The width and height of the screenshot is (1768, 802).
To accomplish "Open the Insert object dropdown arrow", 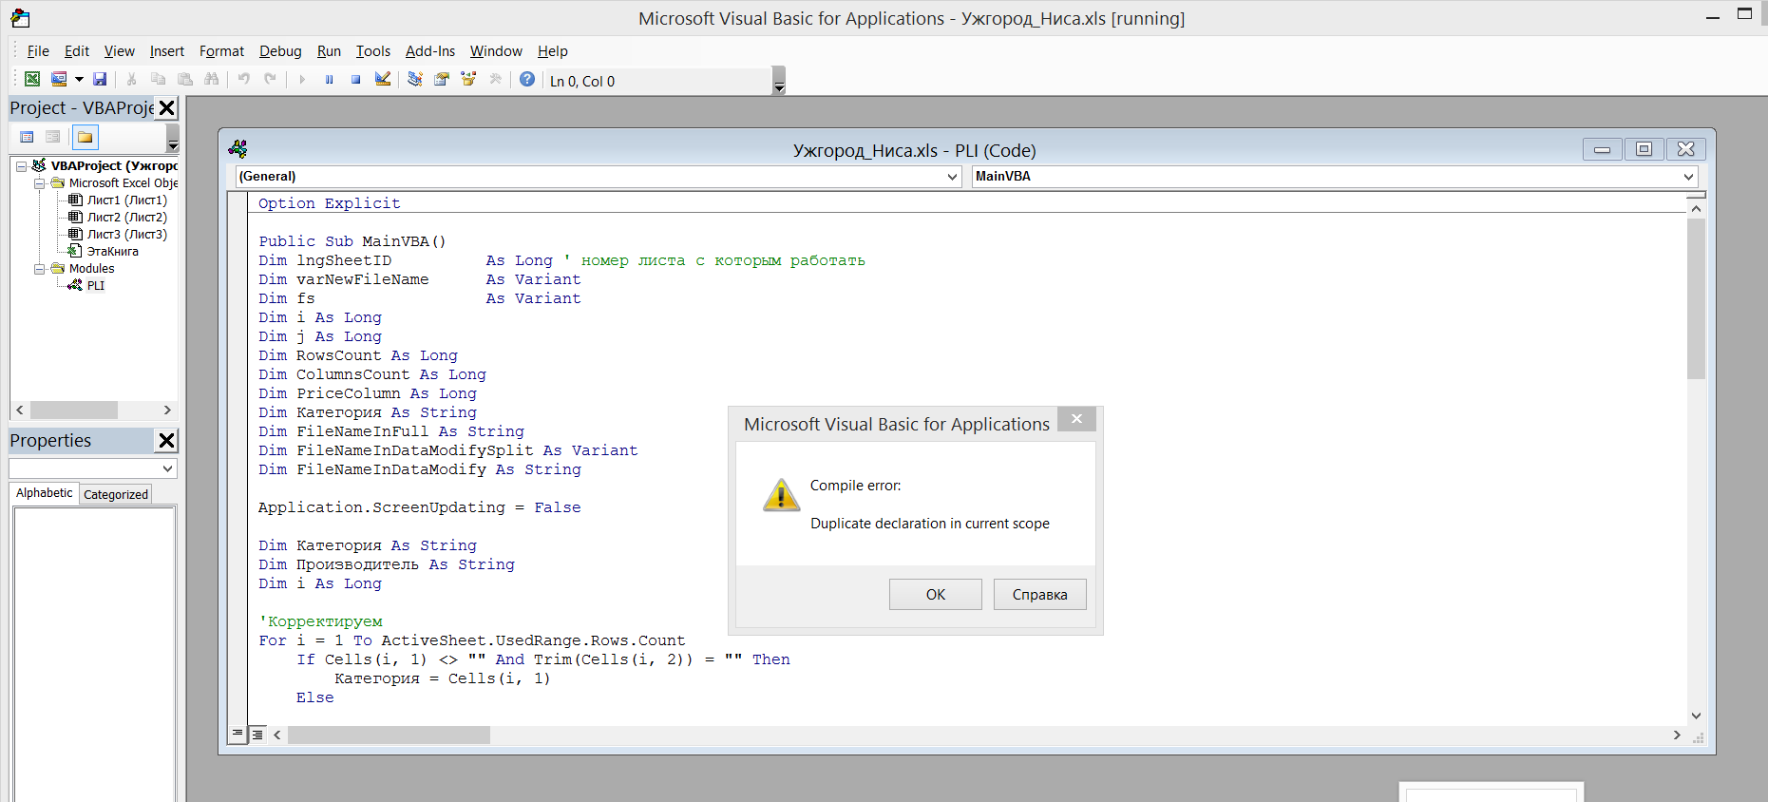I will click(x=79, y=80).
